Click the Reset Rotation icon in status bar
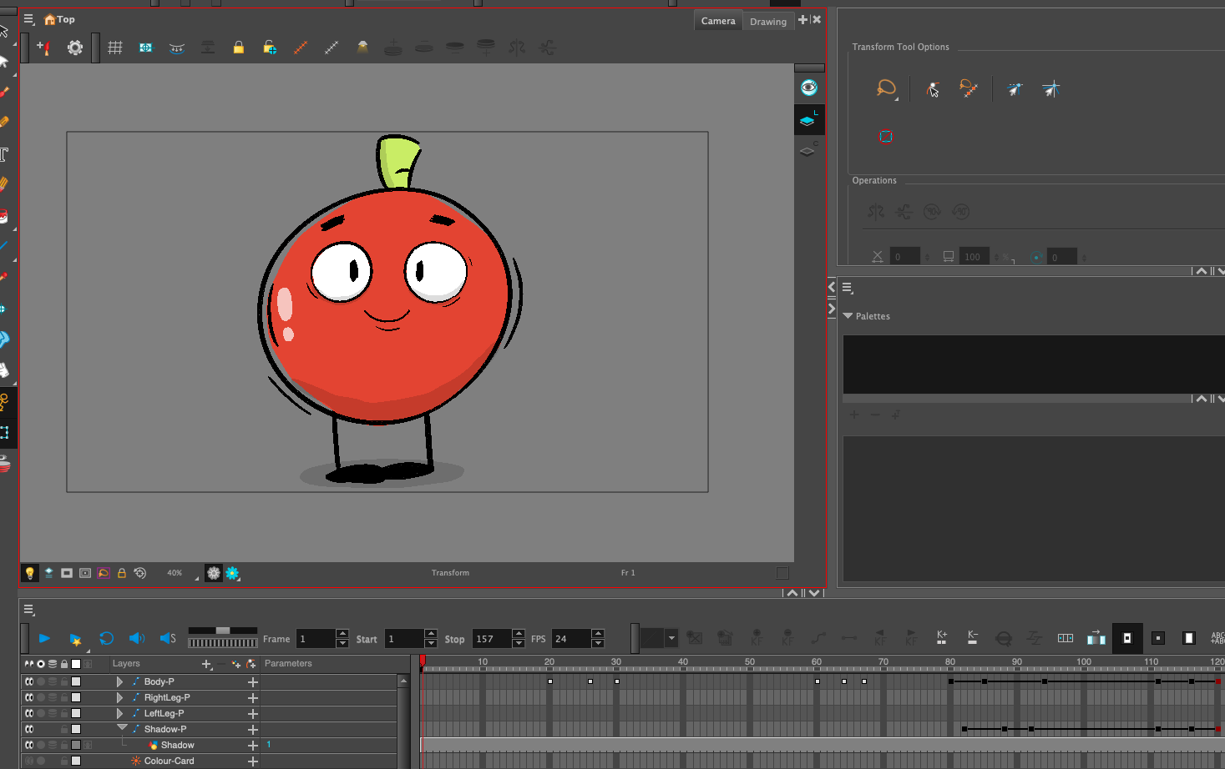The width and height of the screenshot is (1225, 769). tap(139, 573)
